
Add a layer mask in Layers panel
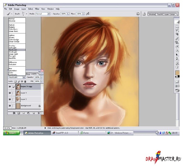pos(19,113)
